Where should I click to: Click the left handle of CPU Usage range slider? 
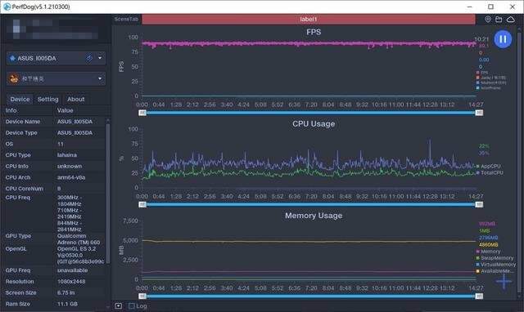142,204
